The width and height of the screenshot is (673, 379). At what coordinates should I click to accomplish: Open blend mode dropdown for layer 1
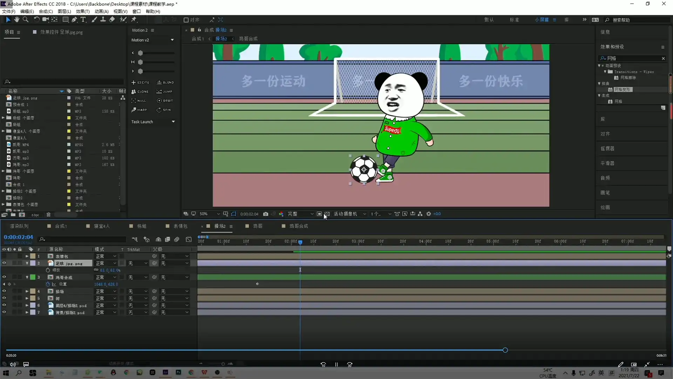(106, 256)
